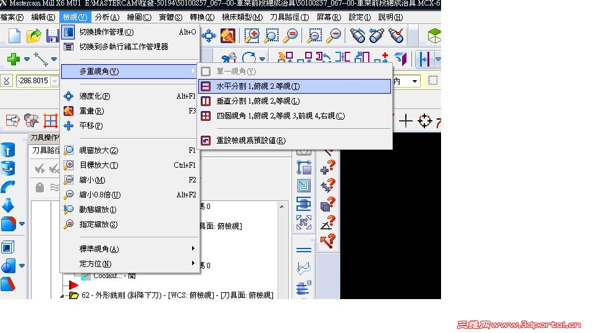Select 平移(P) pan entry
593x333 pixels.
pos(130,126)
